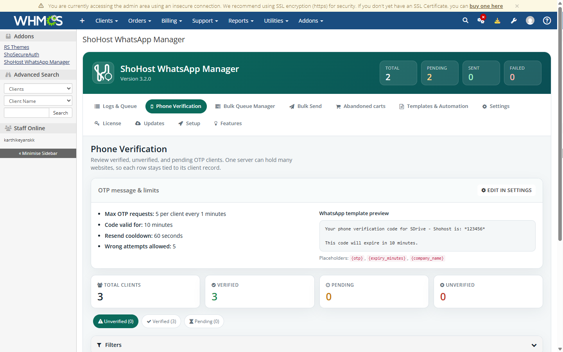The height and width of the screenshot is (352, 563).
Task: Open the RS Themes addon link
Action: coord(16,47)
